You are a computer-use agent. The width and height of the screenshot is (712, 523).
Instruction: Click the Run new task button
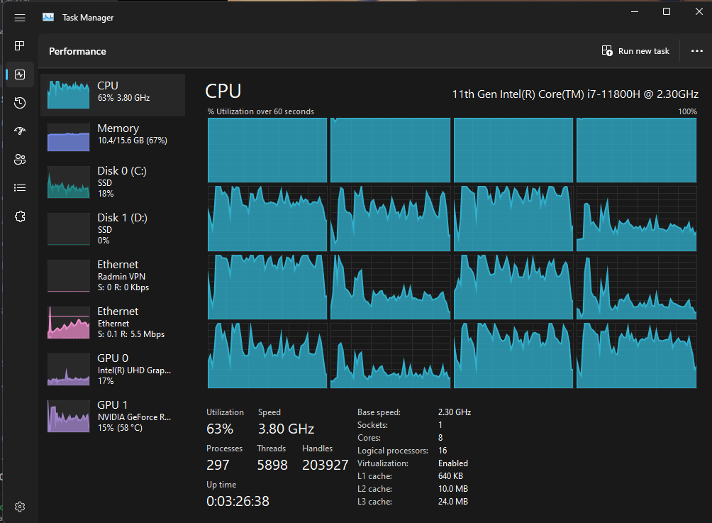click(635, 50)
